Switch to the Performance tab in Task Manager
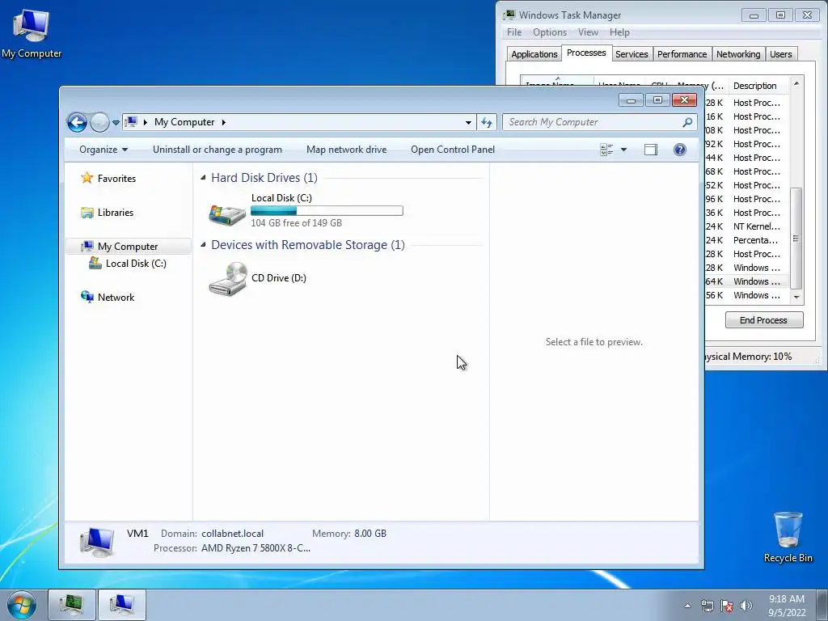This screenshot has width=828, height=621. pyautogui.click(x=682, y=54)
